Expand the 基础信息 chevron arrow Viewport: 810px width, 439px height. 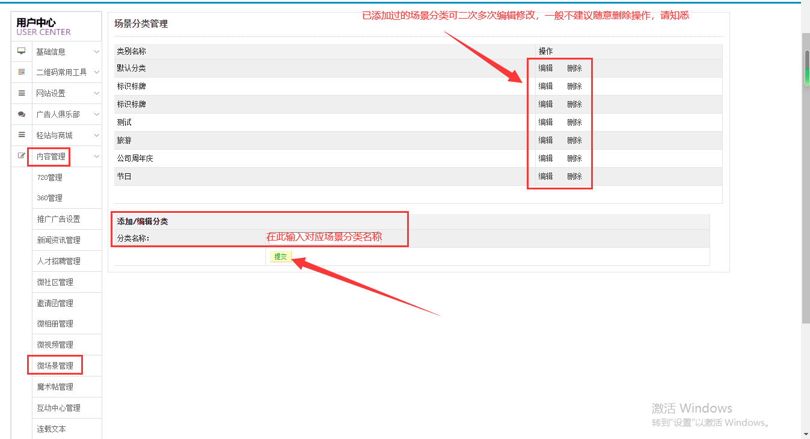tap(96, 52)
